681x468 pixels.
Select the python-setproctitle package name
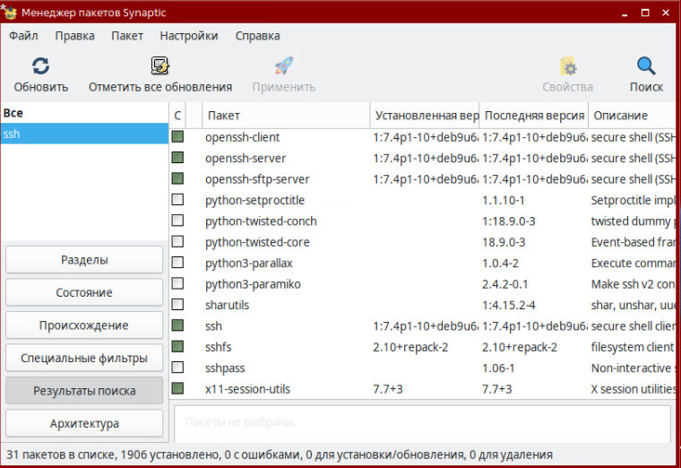point(254,200)
